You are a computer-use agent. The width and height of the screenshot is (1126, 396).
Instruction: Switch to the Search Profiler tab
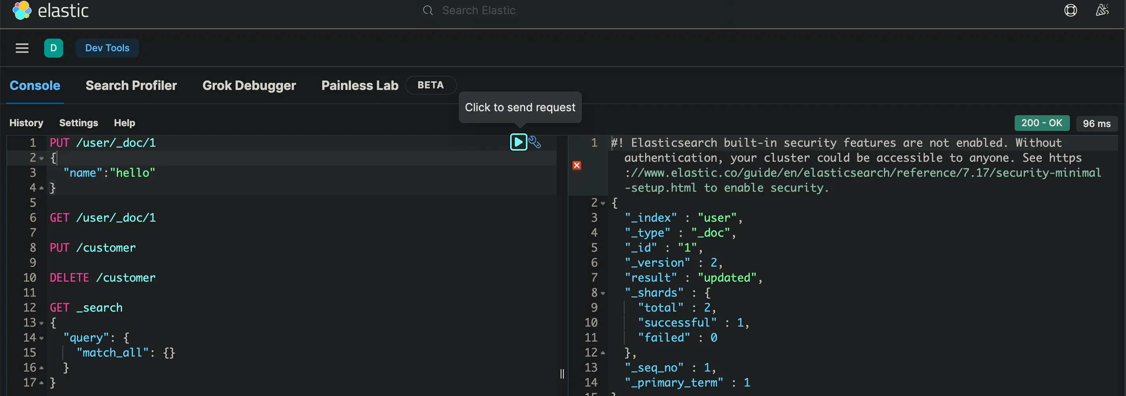131,86
